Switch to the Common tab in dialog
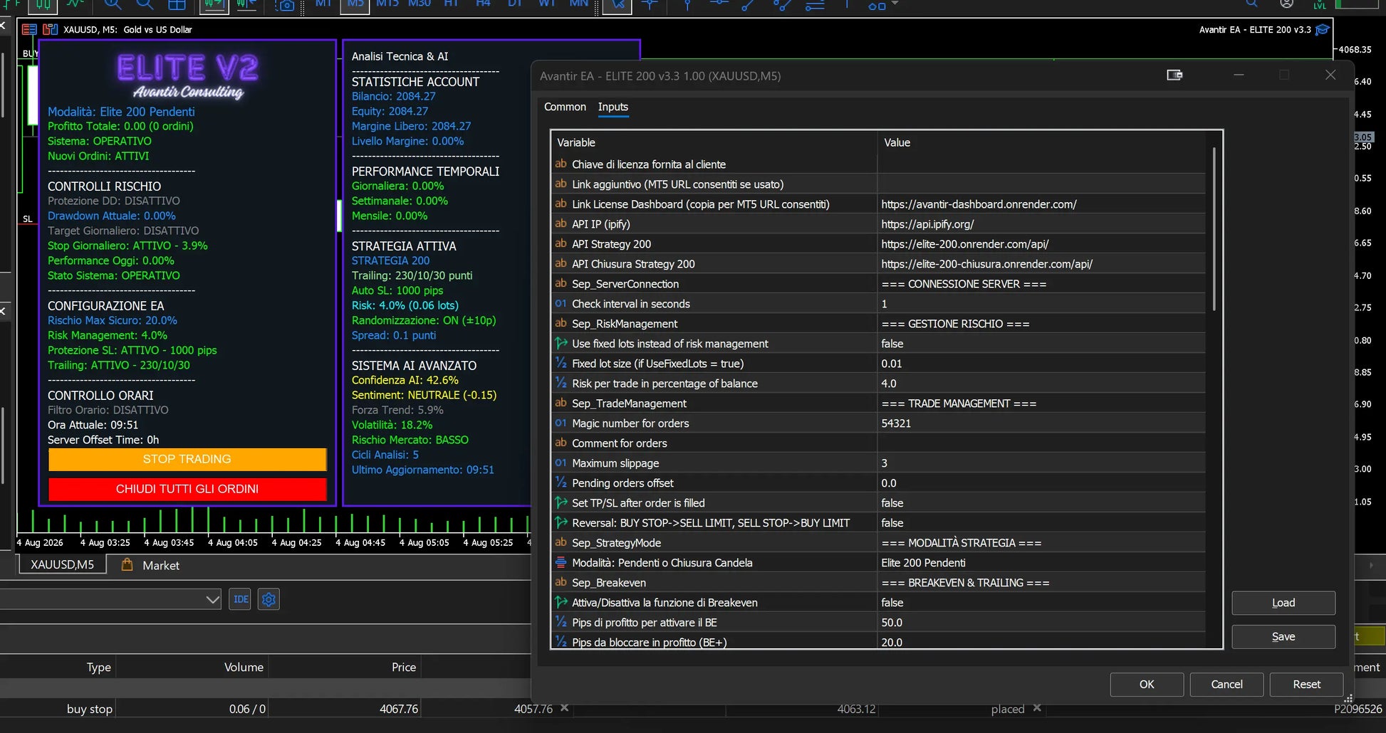The image size is (1386, 733). 565,107
